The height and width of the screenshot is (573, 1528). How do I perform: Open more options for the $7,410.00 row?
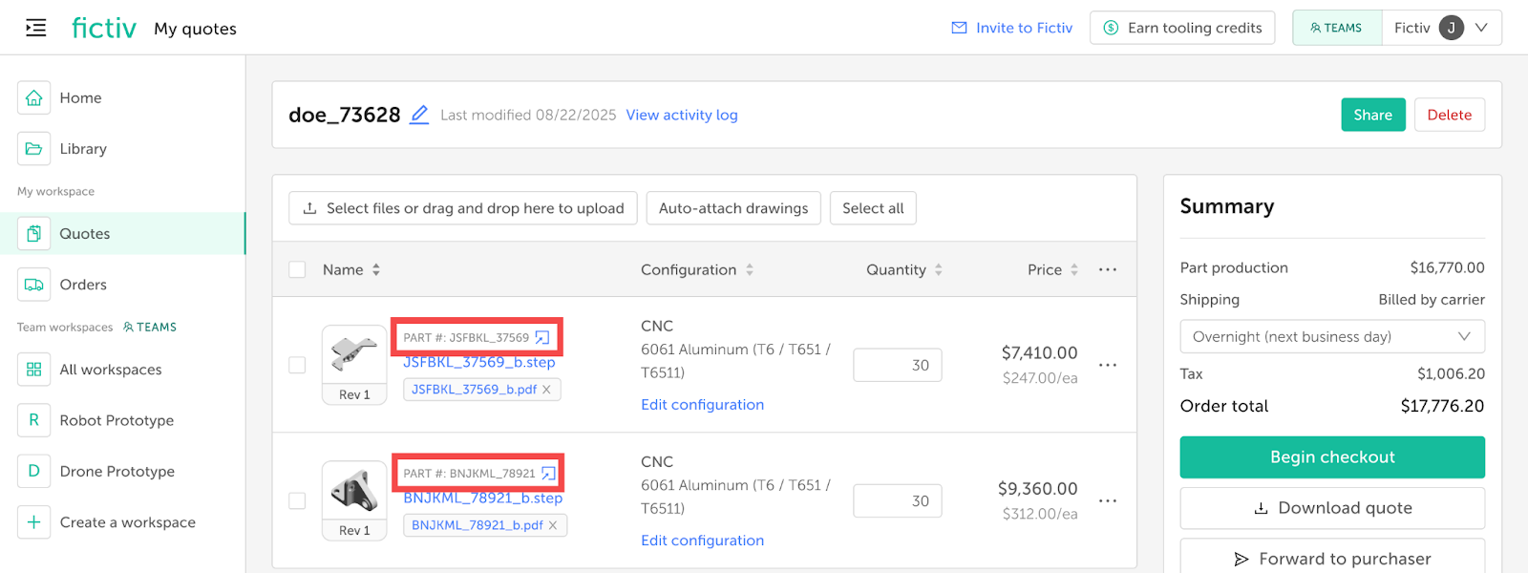pyautogui.click(x=1107, y=365)
